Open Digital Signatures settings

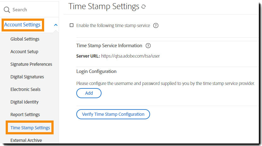point(27,77)
